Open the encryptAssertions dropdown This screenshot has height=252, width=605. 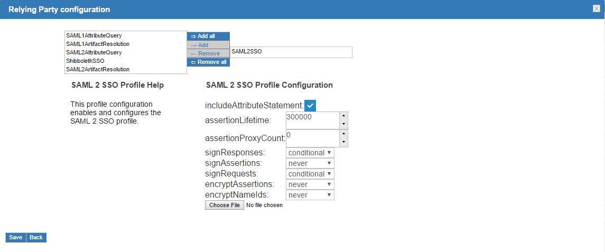[x=310, y=184]
